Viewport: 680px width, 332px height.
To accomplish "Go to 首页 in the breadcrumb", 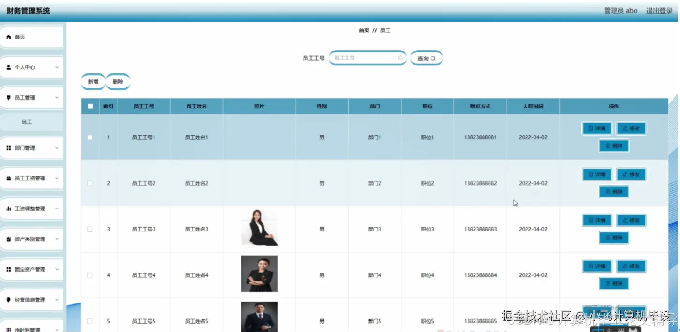I will 364,30.
